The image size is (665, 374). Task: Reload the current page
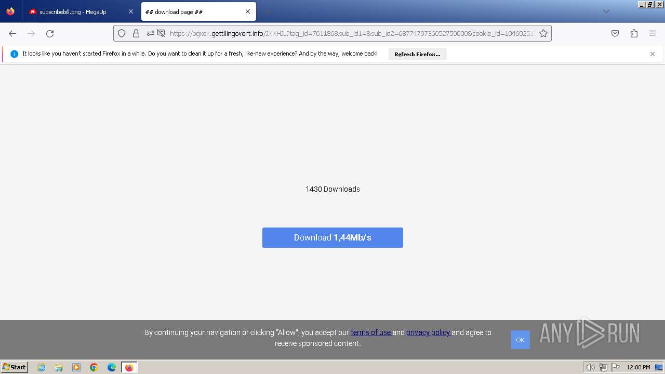50,33
